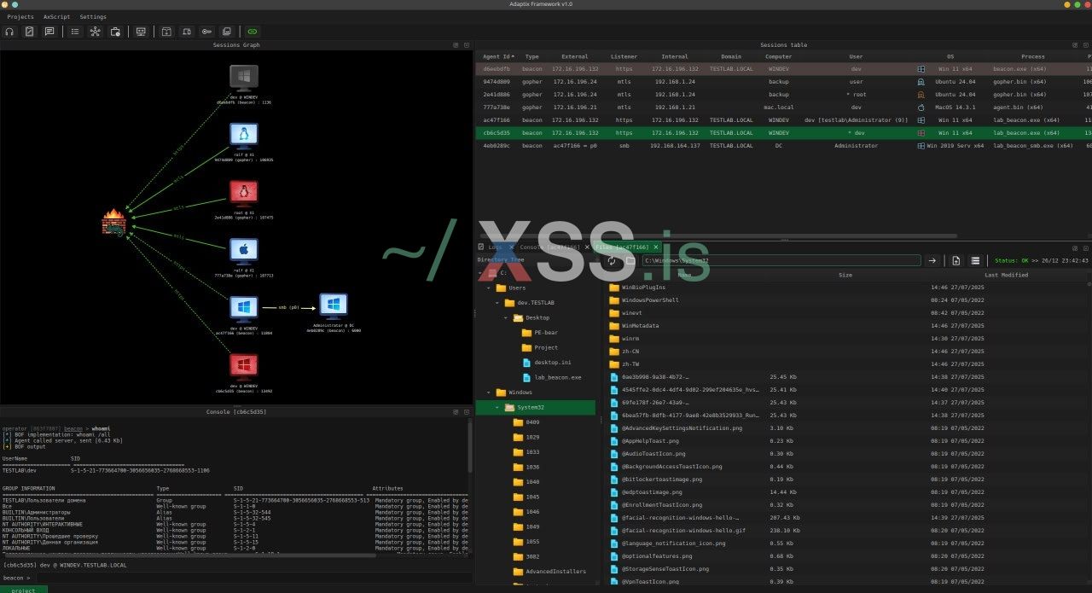Select desktop.ini in directory tree
Screen dimensions: 1092x593
click(x=552, y=363)
